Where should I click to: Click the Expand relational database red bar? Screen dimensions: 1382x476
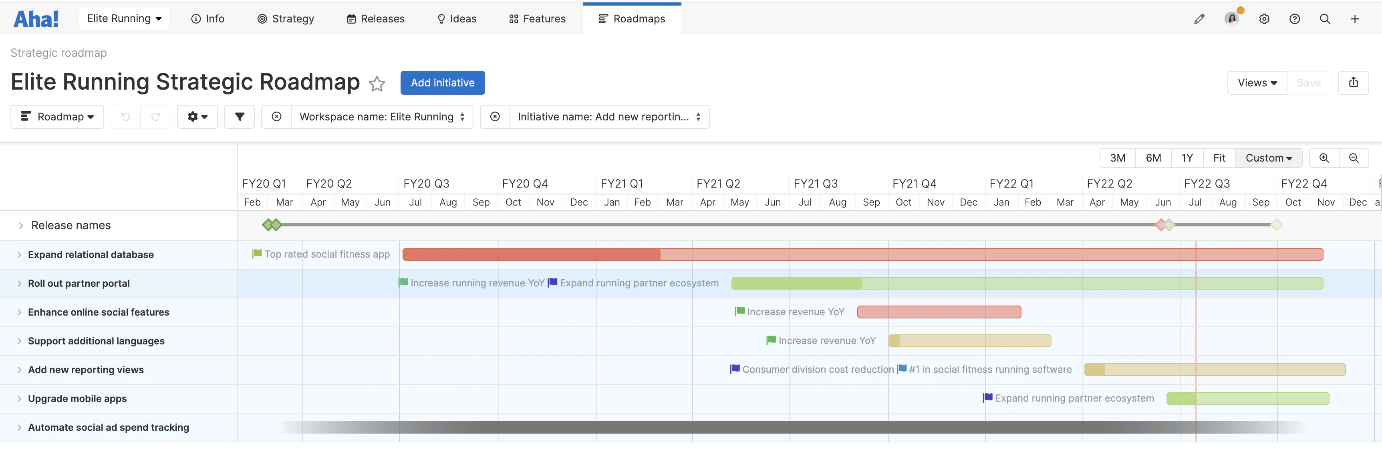[858, 254]
